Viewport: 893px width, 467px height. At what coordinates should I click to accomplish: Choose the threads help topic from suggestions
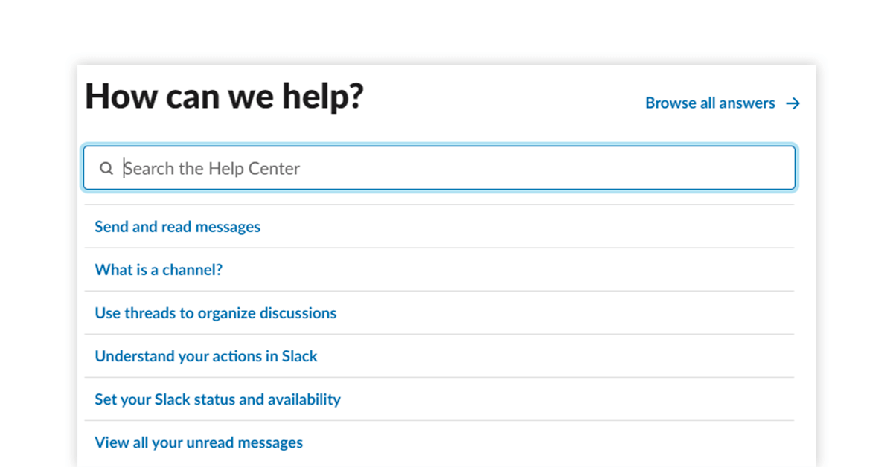[x=215, y=313]
